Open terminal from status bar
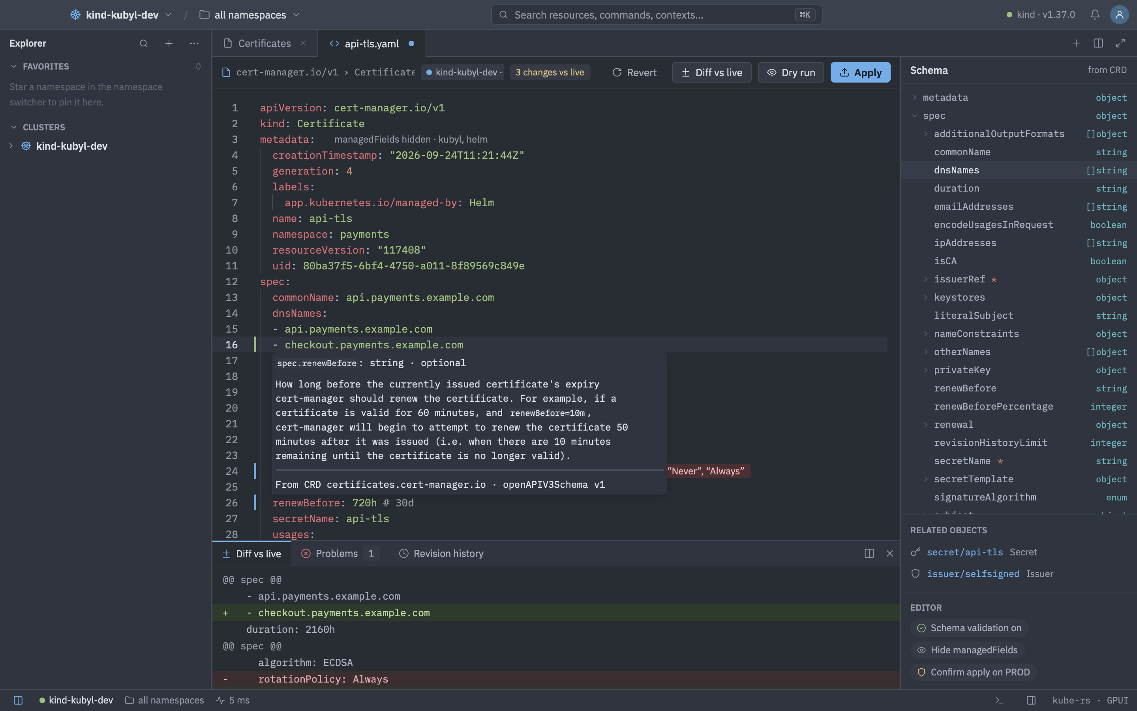This screenshot has width=1137, height=711. coord(999,700)
